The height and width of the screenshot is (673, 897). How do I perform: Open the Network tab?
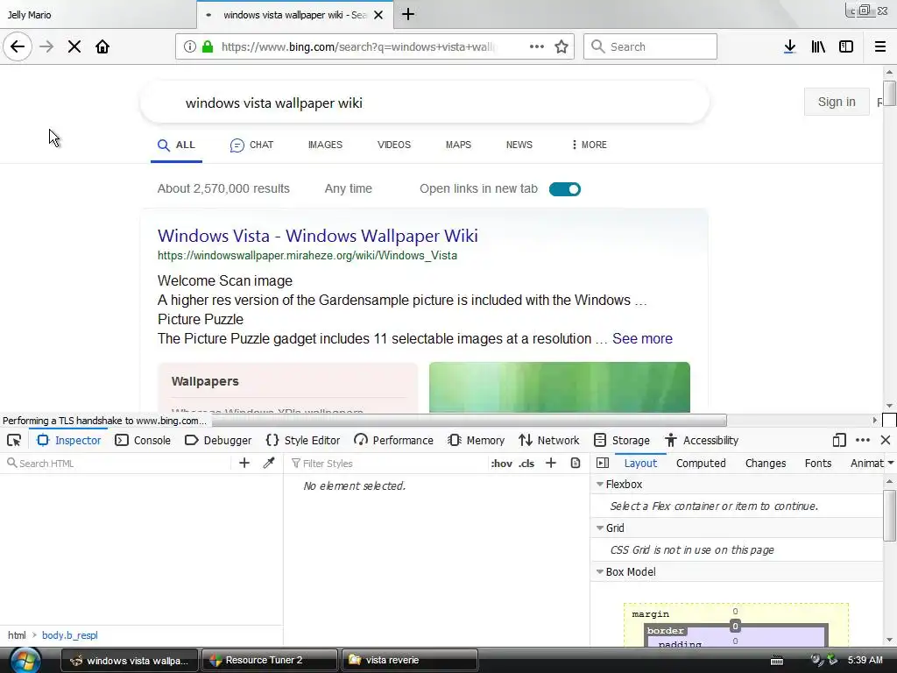point(549,440)
